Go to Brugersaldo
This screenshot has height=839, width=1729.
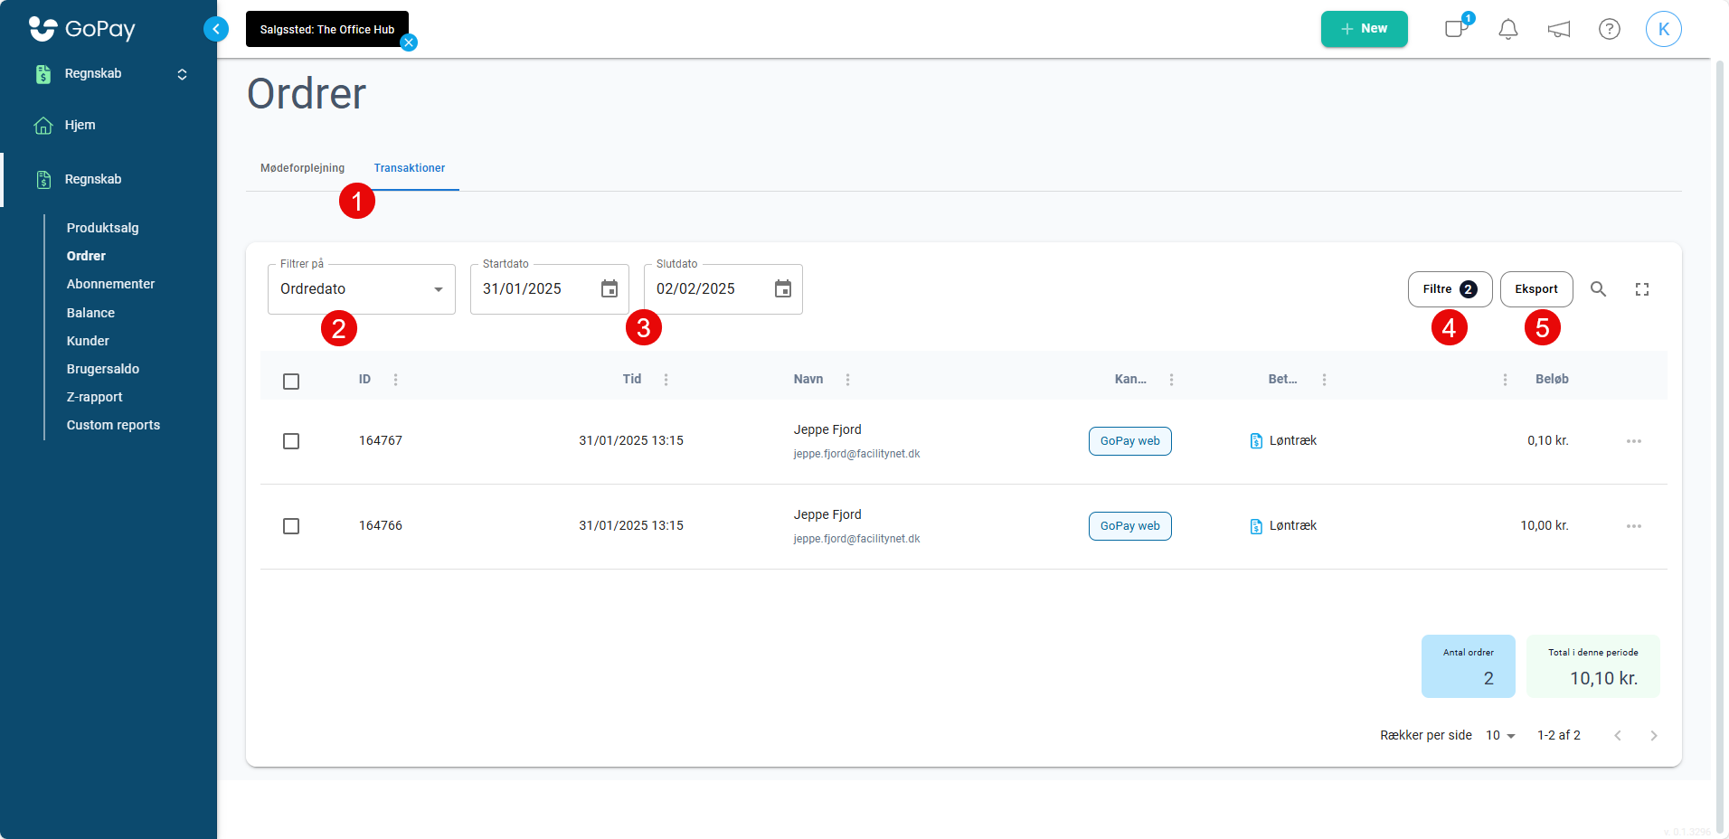pos(103,369)
